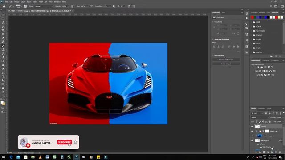Go to the Home screen icon

point(4,6)
